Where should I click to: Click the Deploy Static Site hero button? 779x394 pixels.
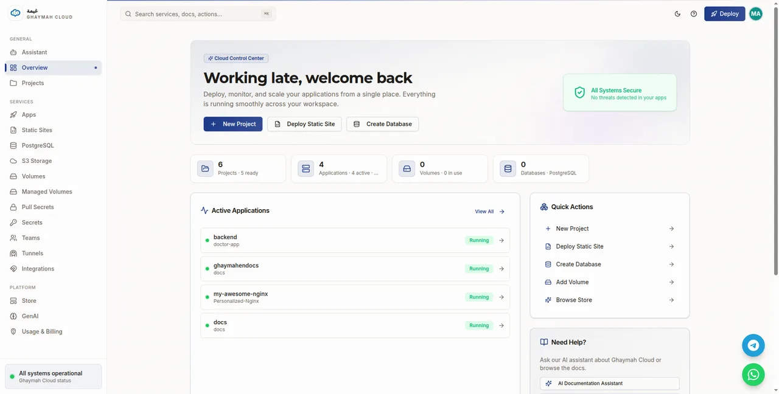click(304, 124)
